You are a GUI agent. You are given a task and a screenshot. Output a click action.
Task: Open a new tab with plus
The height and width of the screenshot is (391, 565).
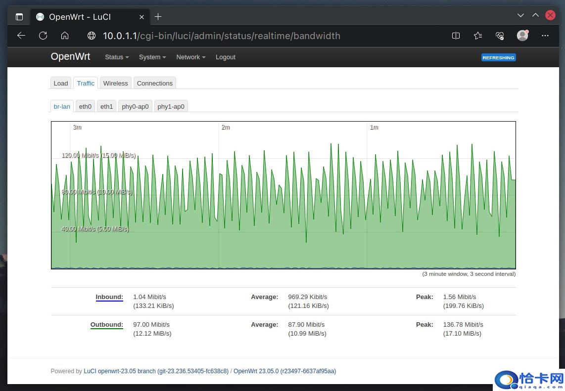(x=158, y=17)
